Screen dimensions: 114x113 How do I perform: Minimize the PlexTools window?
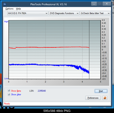point(94,4)
